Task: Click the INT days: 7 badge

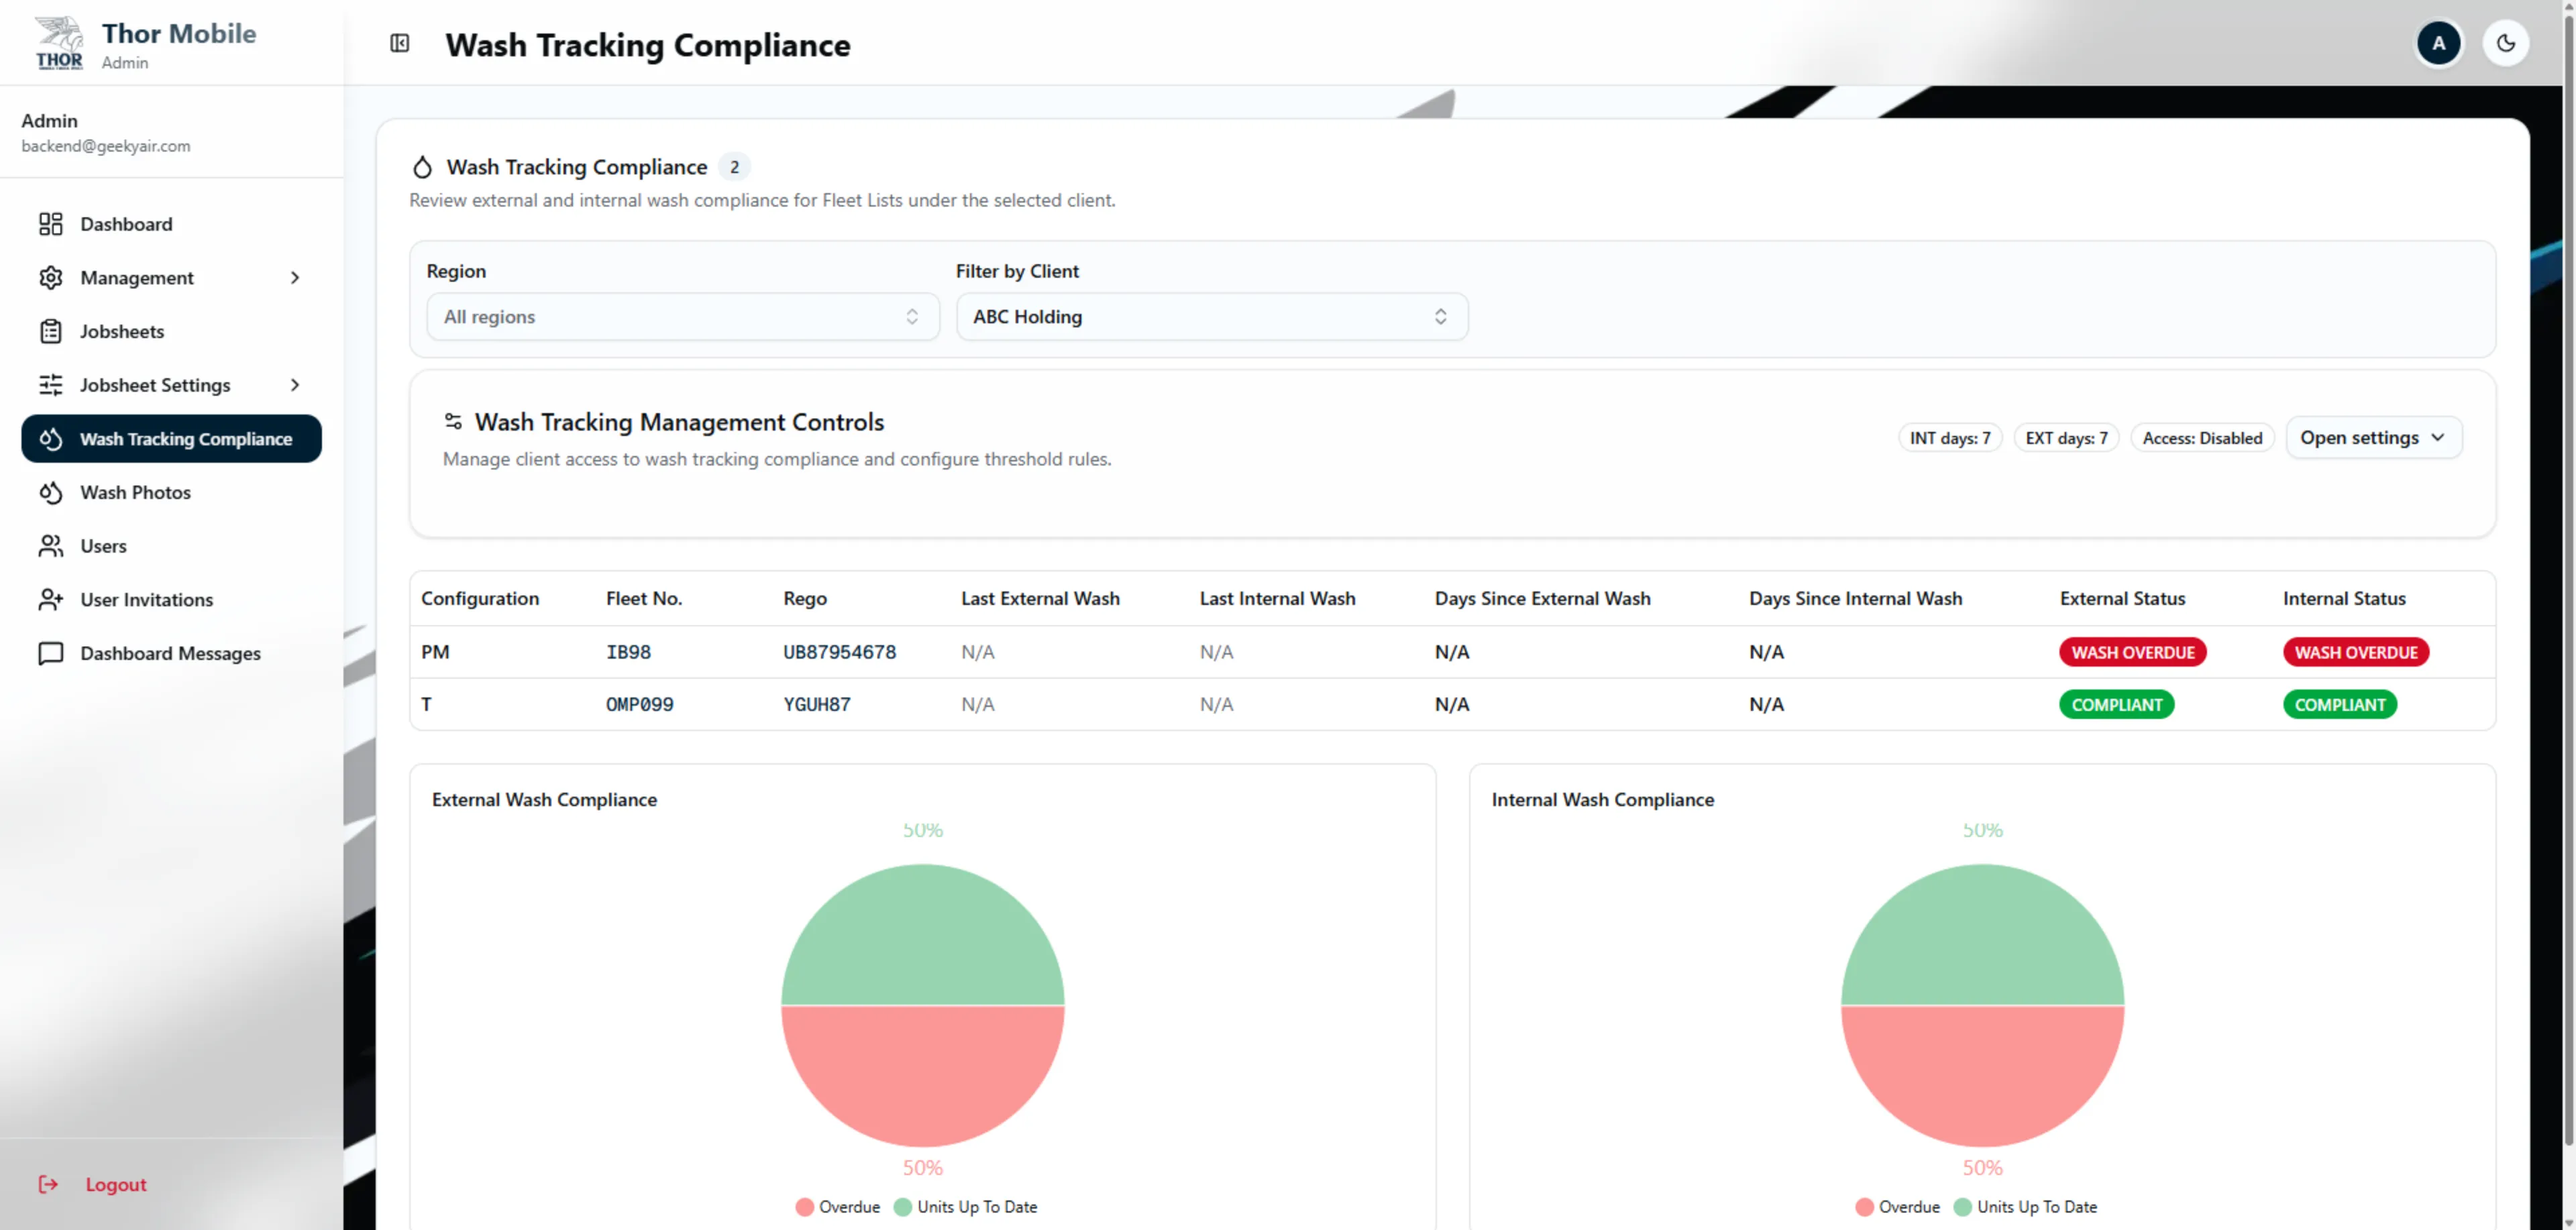Action: point(1949,438)
